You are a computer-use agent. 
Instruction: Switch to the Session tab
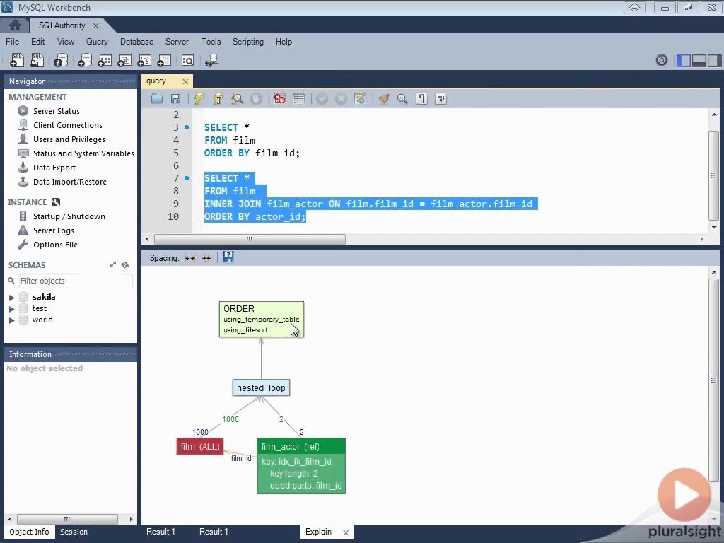[x=74, y=532]
